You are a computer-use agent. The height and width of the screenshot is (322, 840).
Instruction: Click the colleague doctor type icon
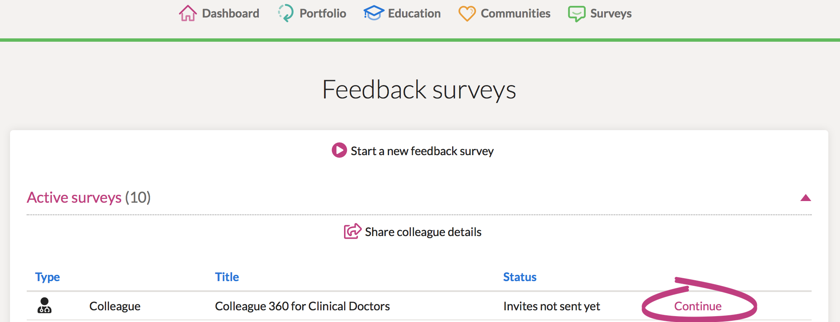point(44,305)
